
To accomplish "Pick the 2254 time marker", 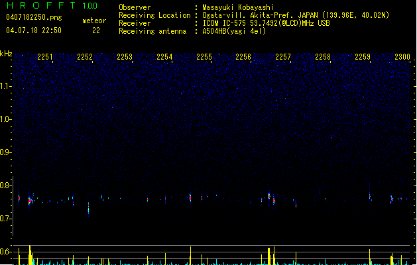I will click(164, 57).
